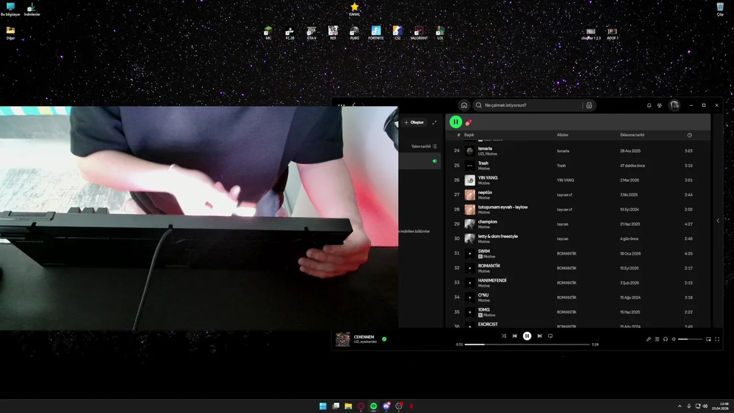Sort tracks by 'Eklenme tarihi' column
This screenshot has height=413, width=734.
(632, 135)
